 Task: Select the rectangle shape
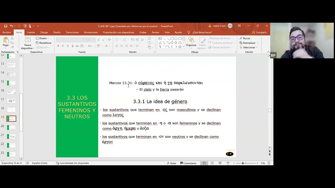coord(172,39)
